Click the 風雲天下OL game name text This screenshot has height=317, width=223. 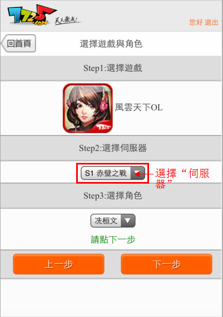coord(139,107)
